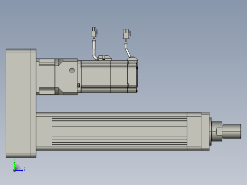Pick the connector box atop the motor

[104, 58]
